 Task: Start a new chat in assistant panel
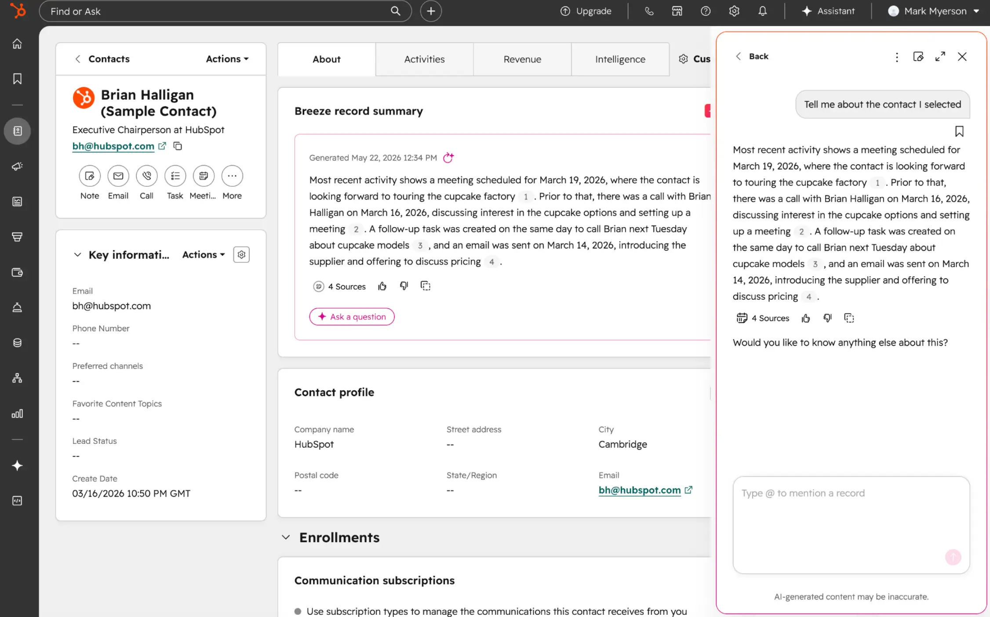918,57
